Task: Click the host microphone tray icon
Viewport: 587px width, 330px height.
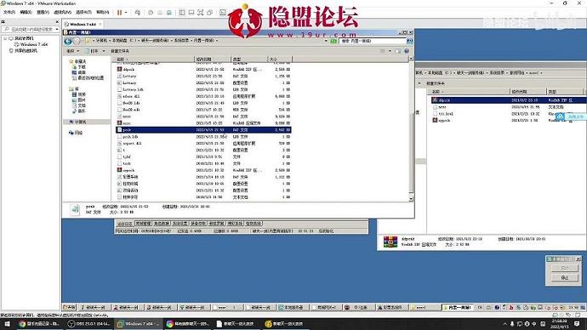Action: [x=512, y=324]
